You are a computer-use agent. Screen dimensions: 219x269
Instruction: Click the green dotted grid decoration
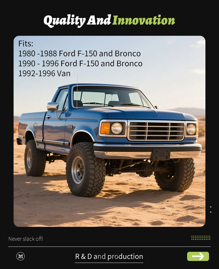coord(201,238)
